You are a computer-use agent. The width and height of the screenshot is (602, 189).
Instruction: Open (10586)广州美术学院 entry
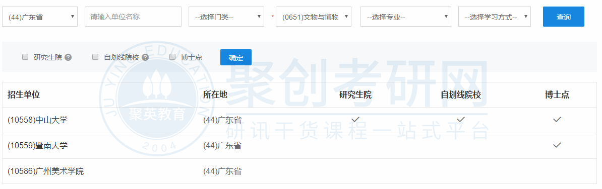(x=46, y=171)
